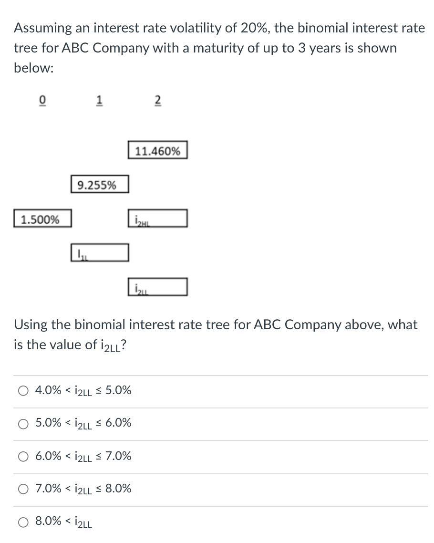Select the 1.500% root rate box
Screen dimensions: 434x543
pyautogui.click(x=42, y=219)
